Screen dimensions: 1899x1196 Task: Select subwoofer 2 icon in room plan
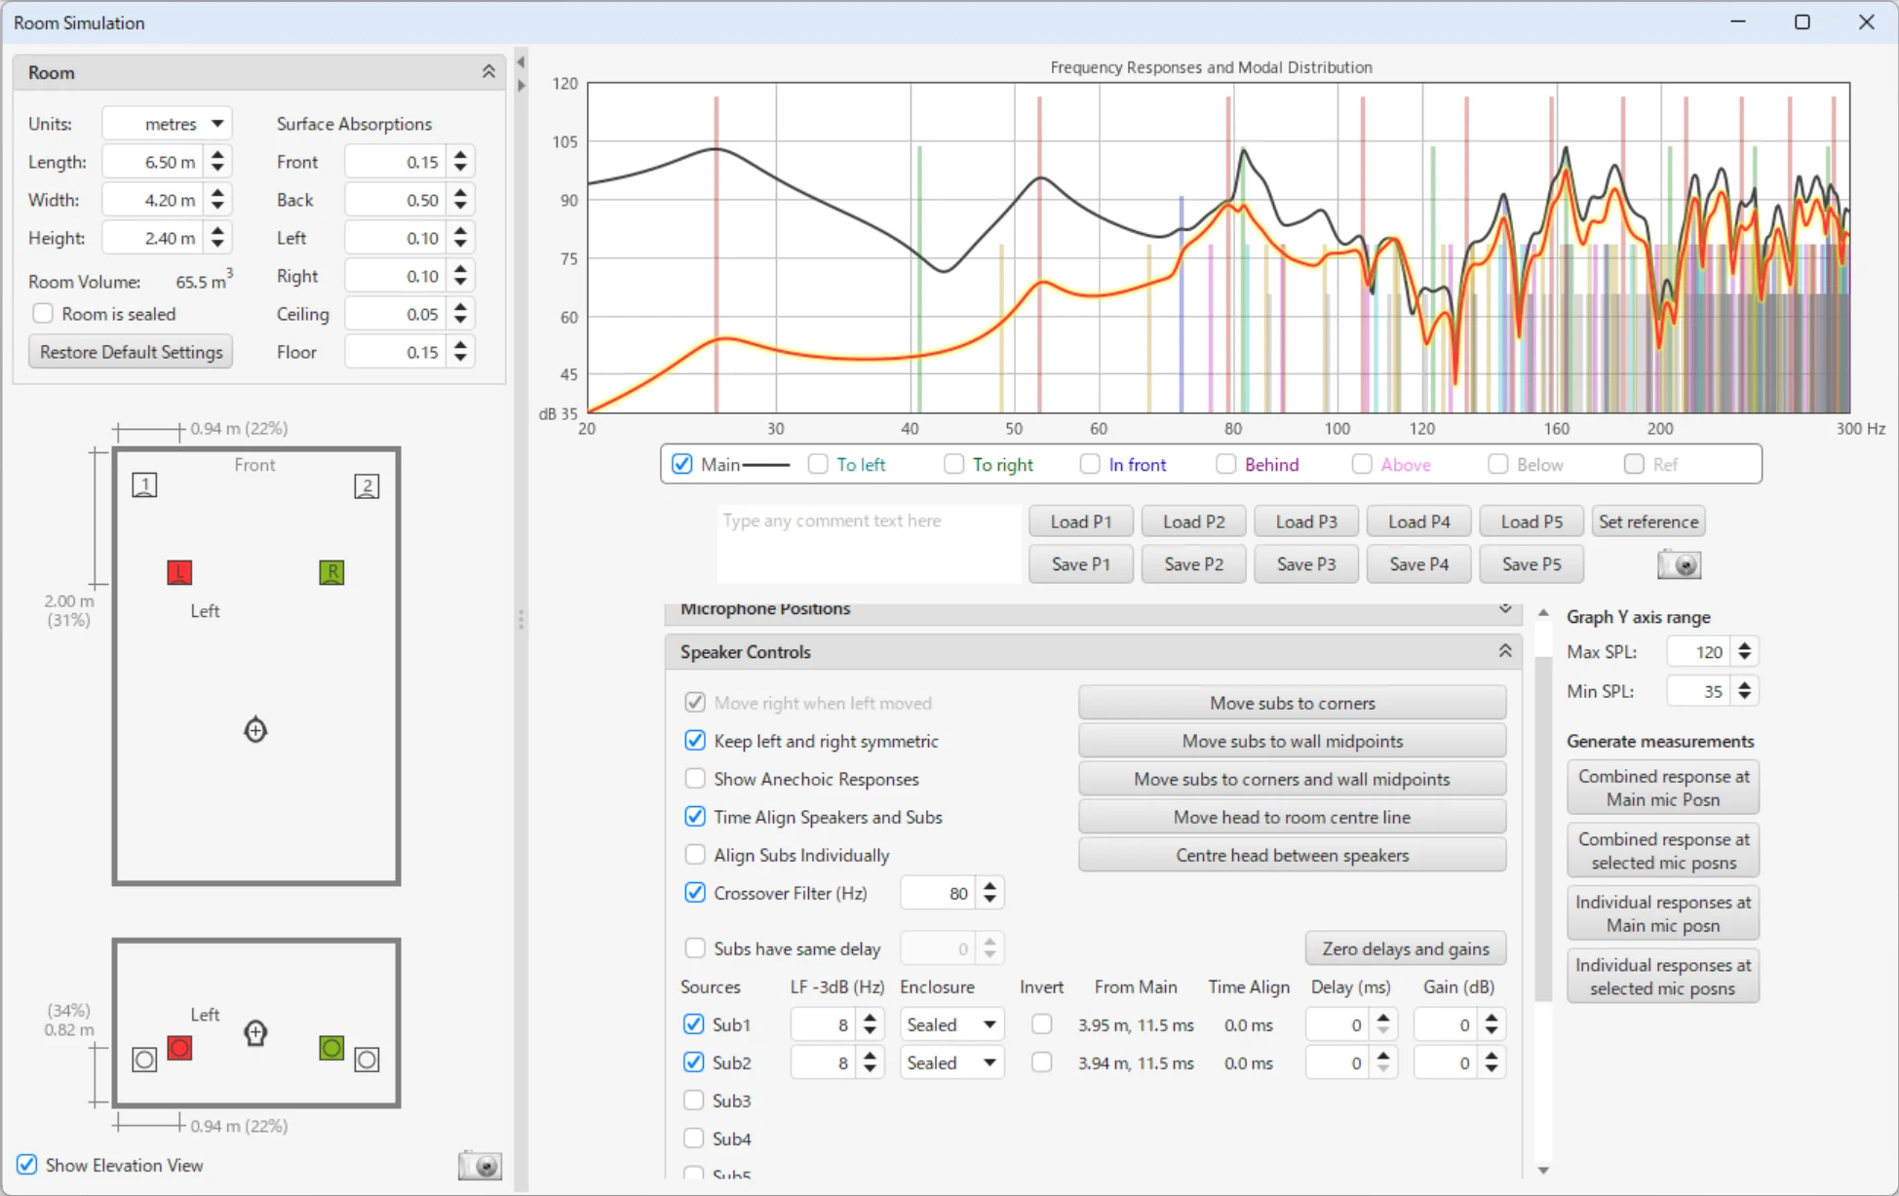click(367, 486)
